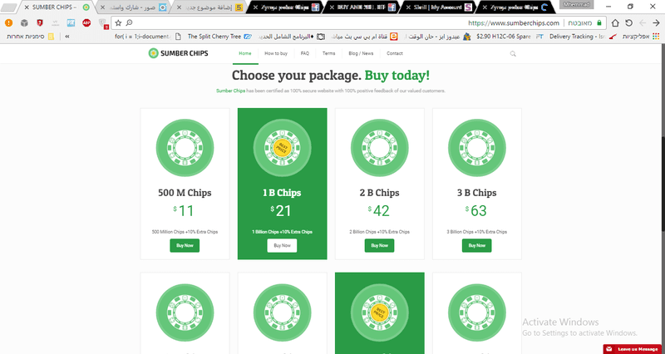Image resolution: width=665 pixels, height=354 pixels.
Task: Click the search magnifier in site header
Action: [513, 54]
